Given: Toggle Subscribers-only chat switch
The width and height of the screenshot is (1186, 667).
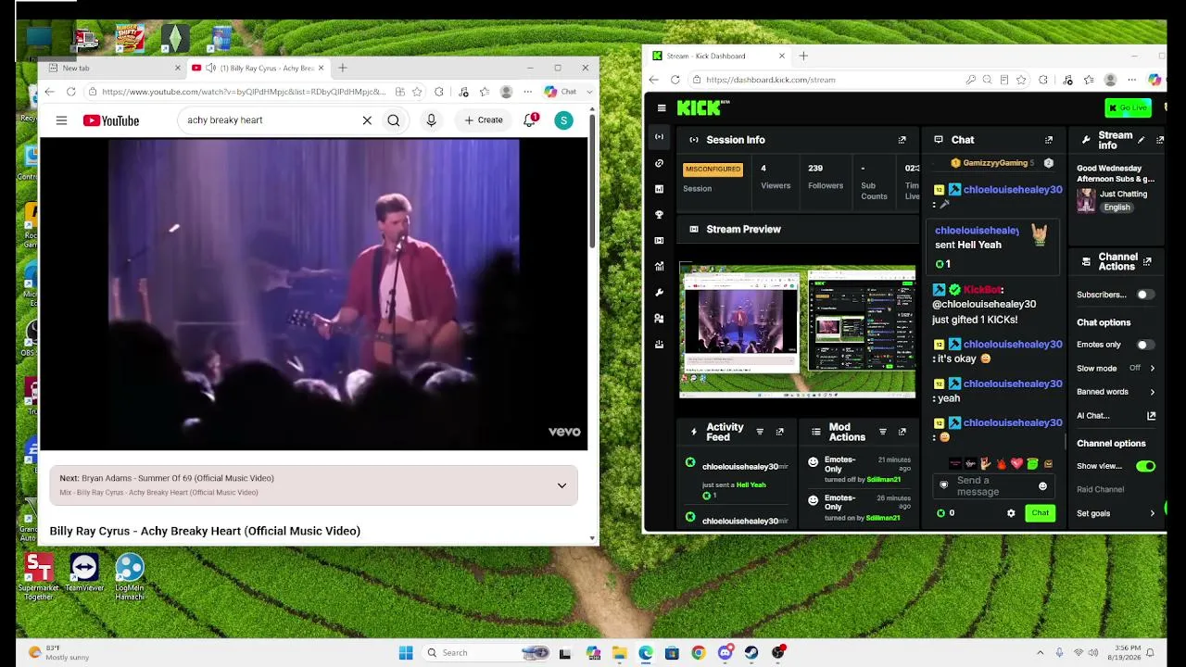Looking at the screenshot, I should coord(1145,295).
